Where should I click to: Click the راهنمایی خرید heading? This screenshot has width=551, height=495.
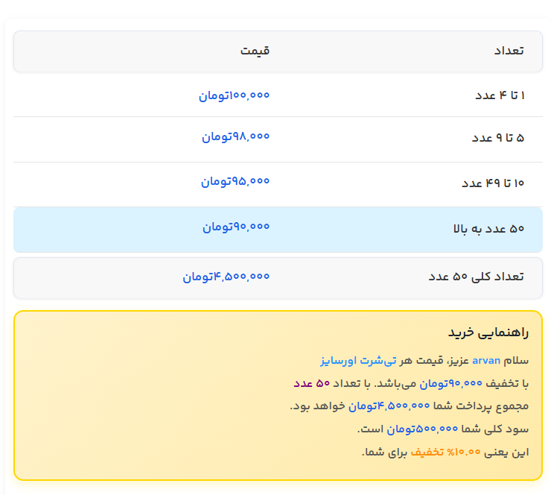[488, 332]
